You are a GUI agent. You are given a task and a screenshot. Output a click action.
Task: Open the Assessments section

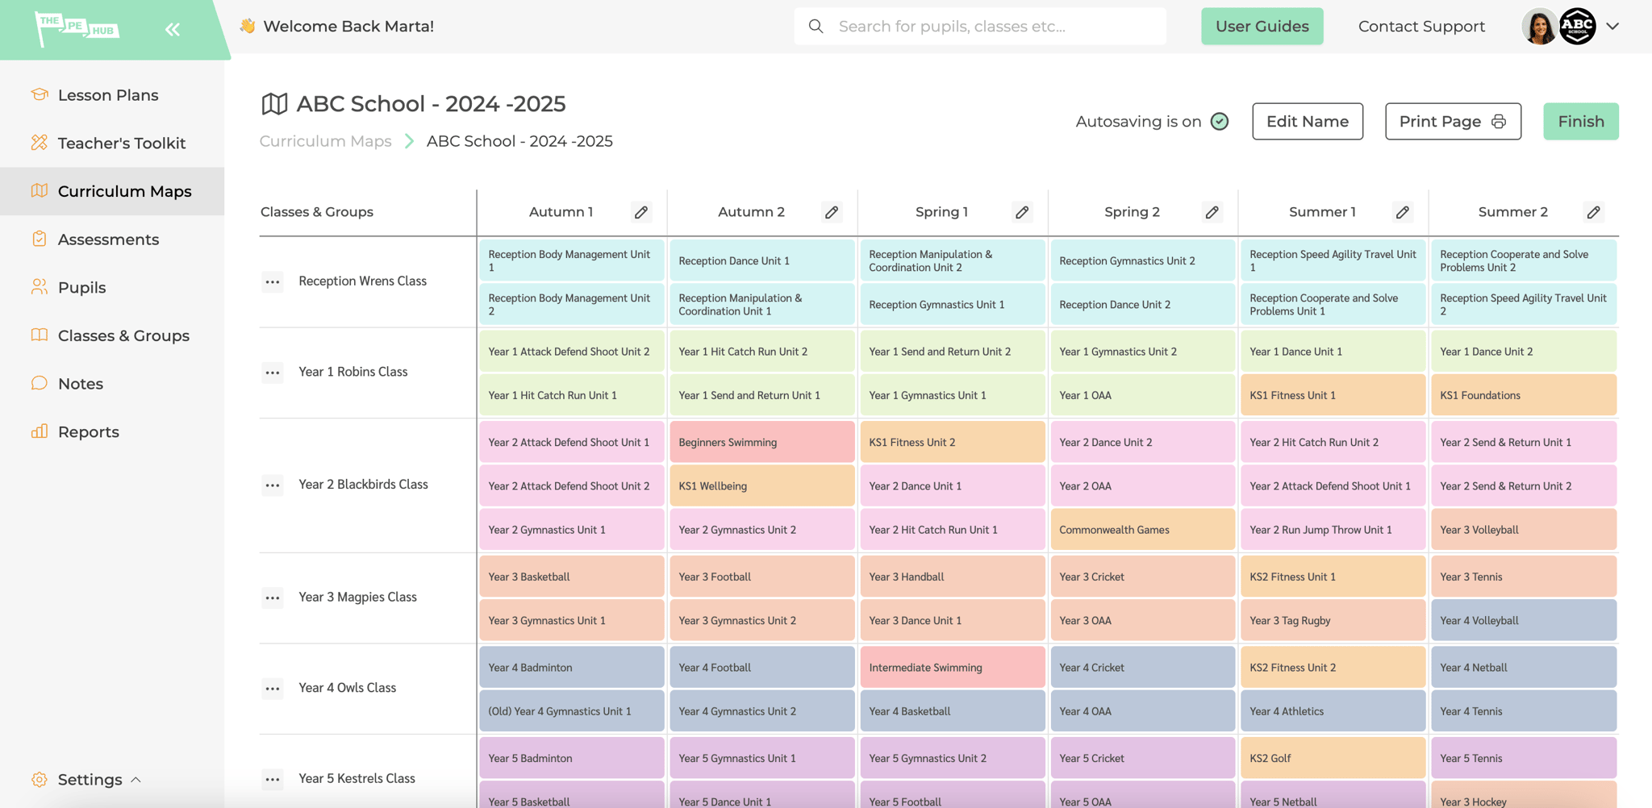pyautogui.click(x=108, y=239)
